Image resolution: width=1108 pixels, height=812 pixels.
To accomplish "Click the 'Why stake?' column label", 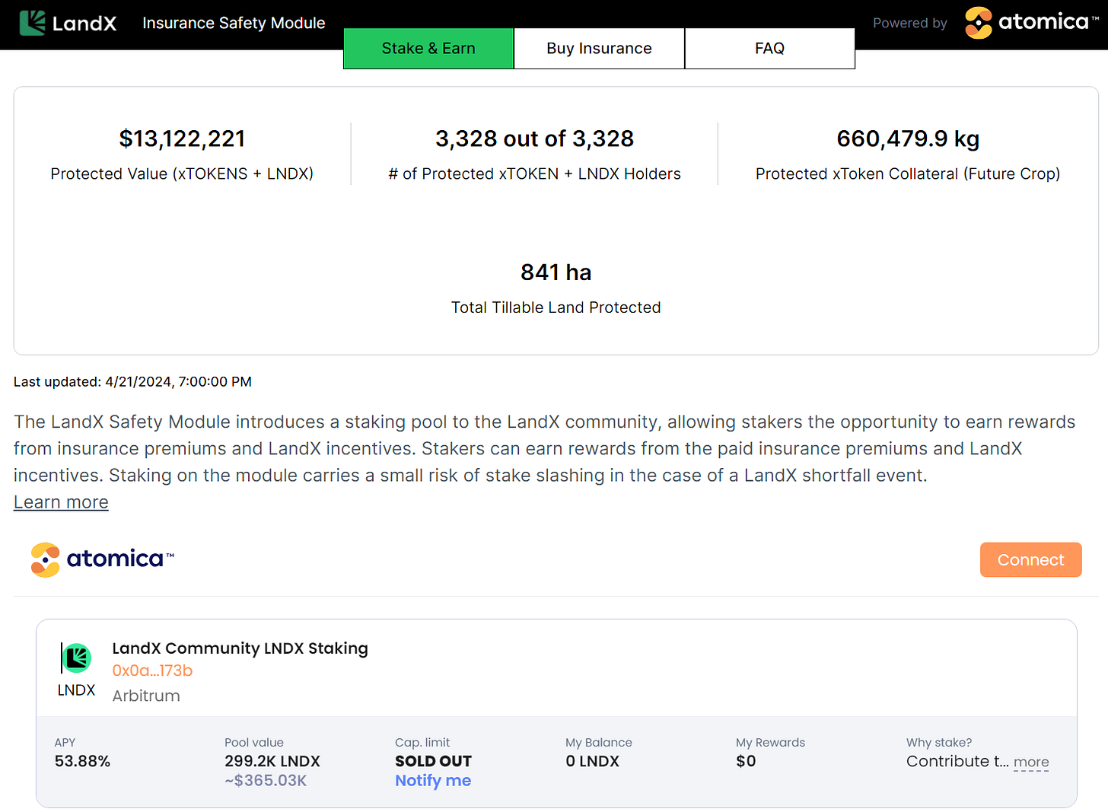I will pos(939,742).
